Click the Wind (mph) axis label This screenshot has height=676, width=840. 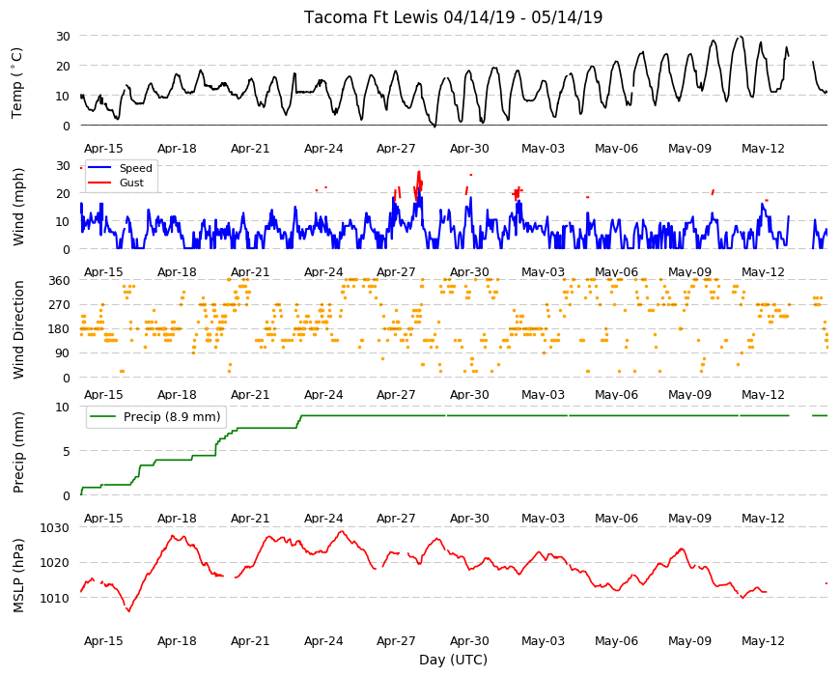click(18, 207)
